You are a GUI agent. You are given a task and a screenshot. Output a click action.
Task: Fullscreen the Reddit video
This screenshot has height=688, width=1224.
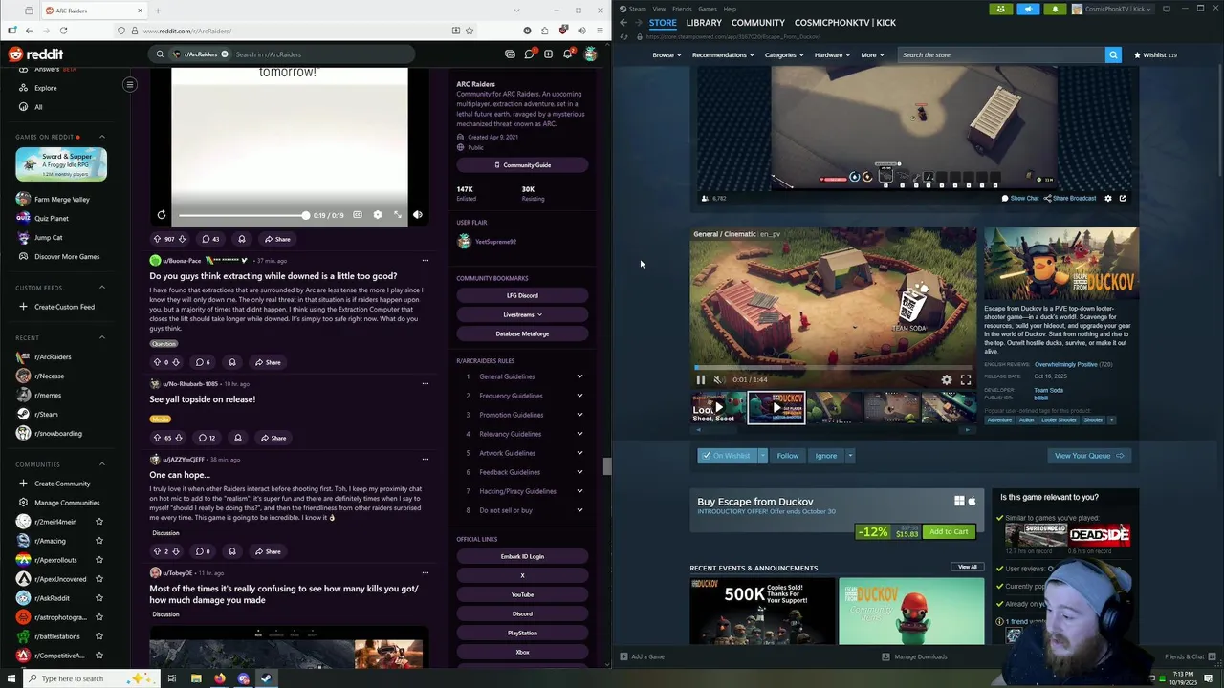(x=398, y=215)
